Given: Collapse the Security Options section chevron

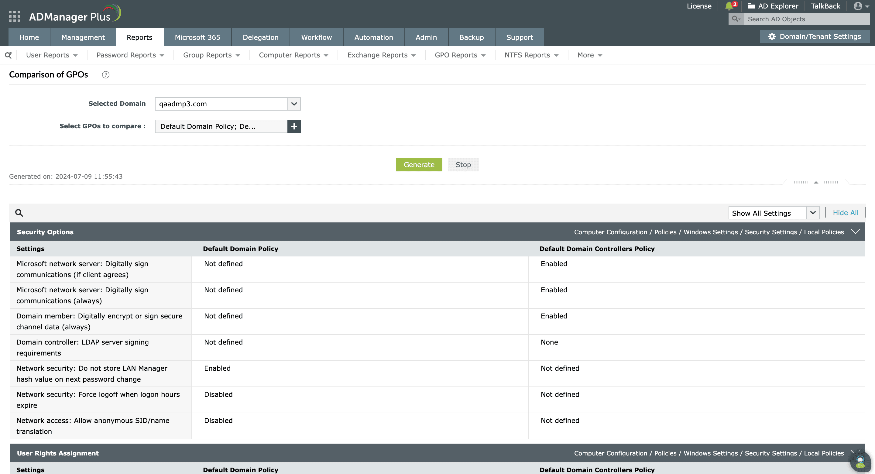Looking at the screenshot, I should [855, 232].
